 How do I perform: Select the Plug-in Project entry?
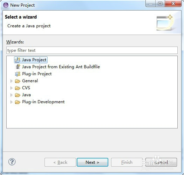37,74
